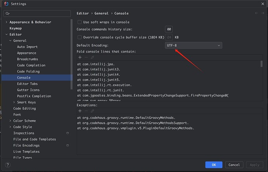Click the buffer size KB field
The height and width of the screenshot is (172, 268).
tap(169, 37)
